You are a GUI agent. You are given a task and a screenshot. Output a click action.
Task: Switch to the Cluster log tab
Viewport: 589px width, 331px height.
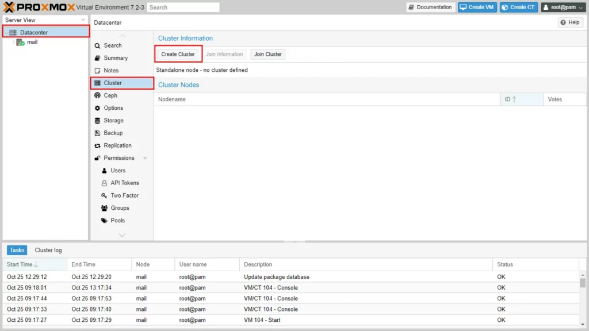pos(48,250)
